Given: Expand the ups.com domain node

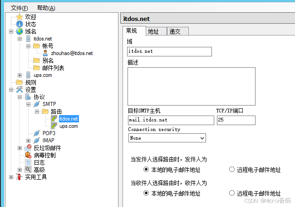Looking at the screenshot, I should click(20, 75).
